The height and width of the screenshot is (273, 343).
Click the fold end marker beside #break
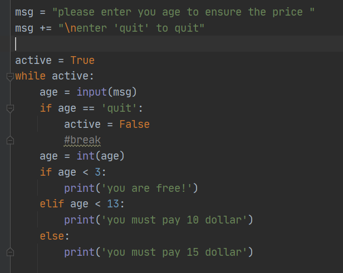click(10, 140)
